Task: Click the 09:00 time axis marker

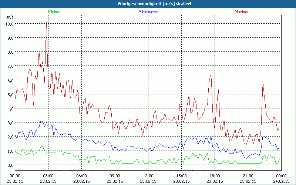Action: pyautogui.click(x=115, y=175)
